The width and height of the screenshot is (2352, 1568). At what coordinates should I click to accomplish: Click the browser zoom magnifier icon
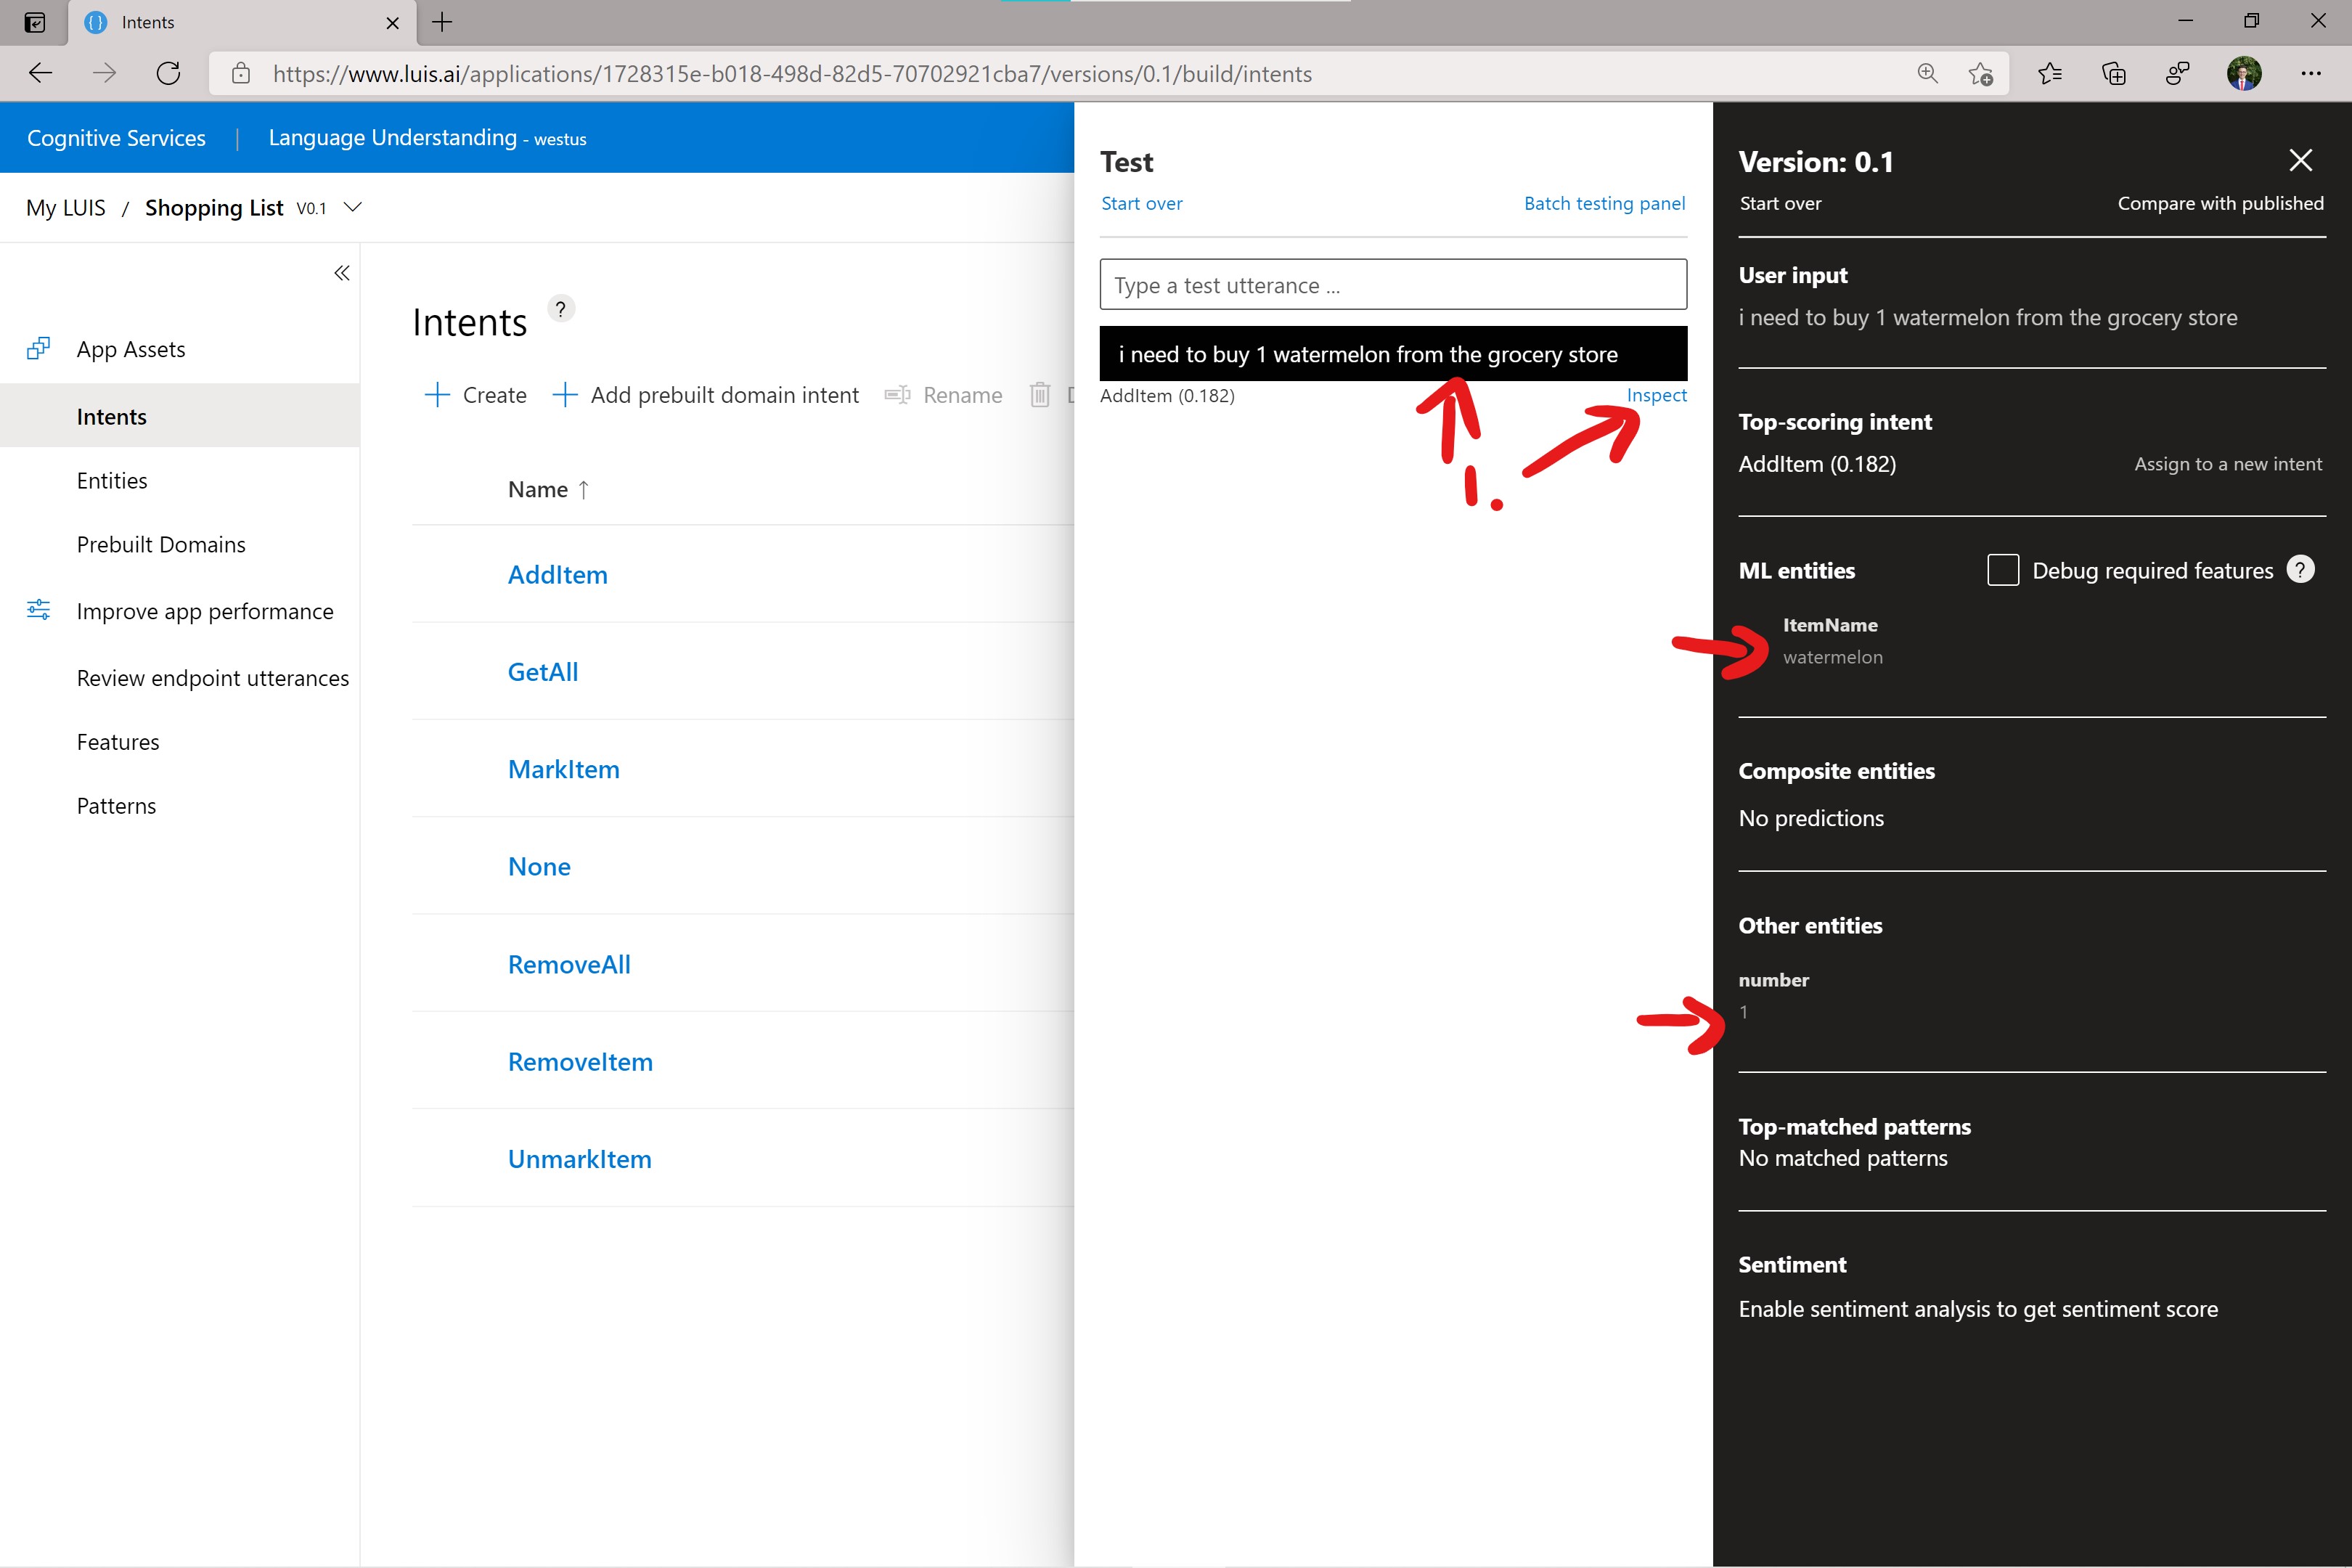(x=1927, y=74)
